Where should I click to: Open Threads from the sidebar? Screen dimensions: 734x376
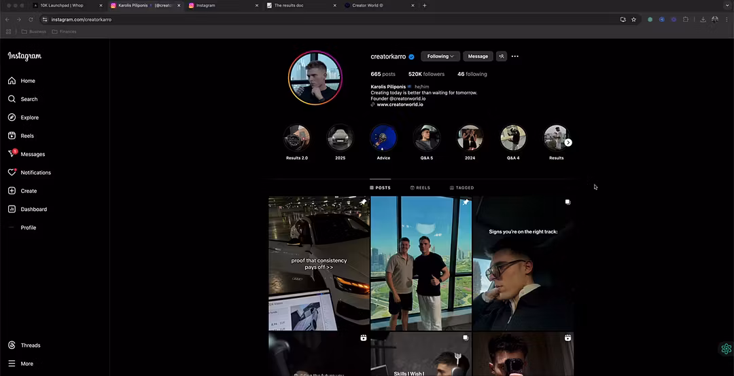coord(30,345)
